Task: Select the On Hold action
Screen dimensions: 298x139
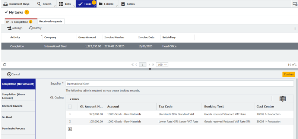Action: tap(18, 117)
